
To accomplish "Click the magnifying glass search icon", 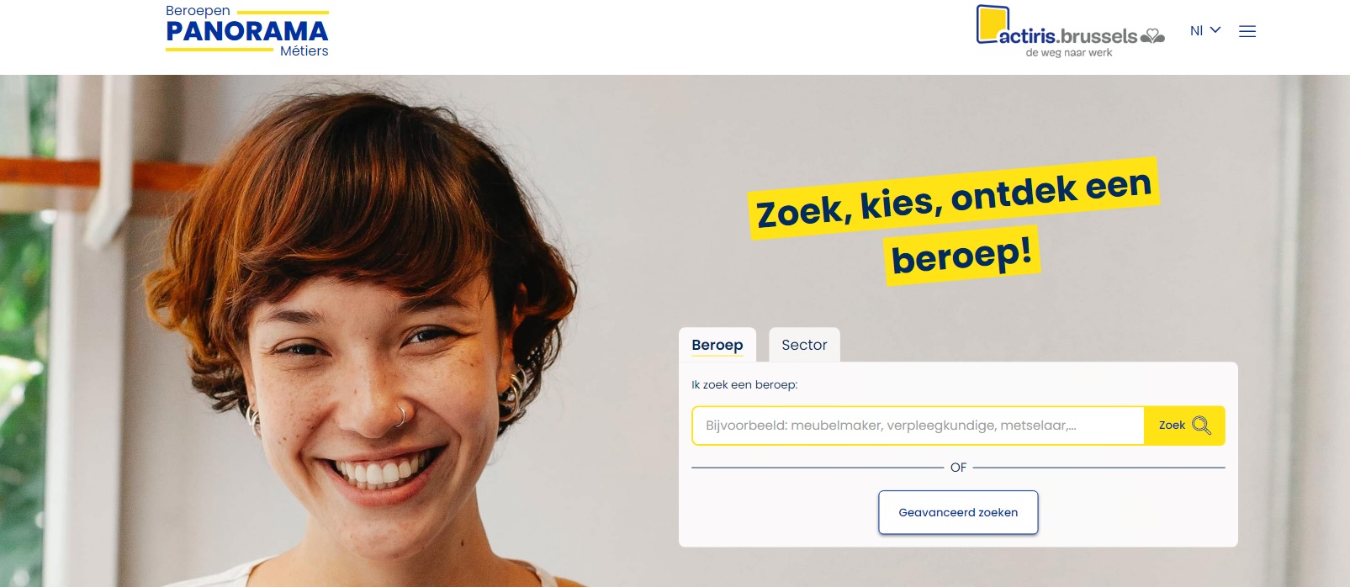I will 1201,426.
